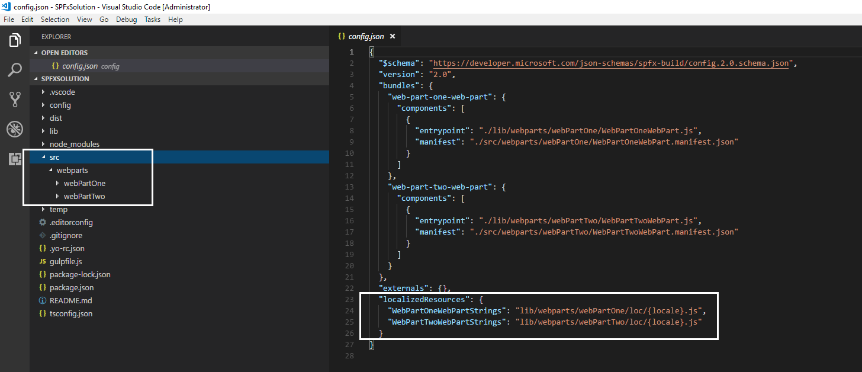Follow the $schema URL link
The width and height of the screenshot is (862, 372).
click(x=612, y=63)
